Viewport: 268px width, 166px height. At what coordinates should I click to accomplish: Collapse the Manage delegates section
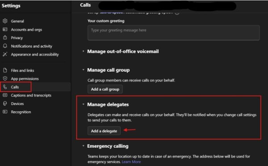pos(83,104)
